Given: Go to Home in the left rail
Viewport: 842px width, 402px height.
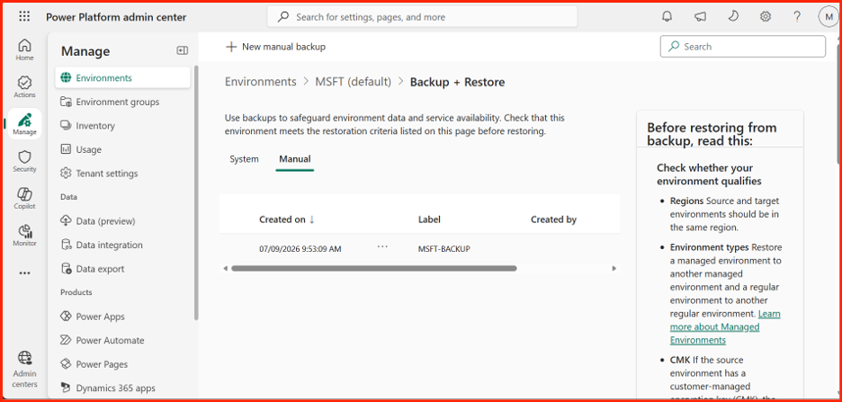Looking at the screenshot, I should pos(24,50).
